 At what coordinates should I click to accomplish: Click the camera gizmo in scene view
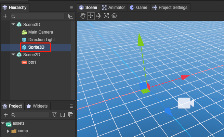185,103
